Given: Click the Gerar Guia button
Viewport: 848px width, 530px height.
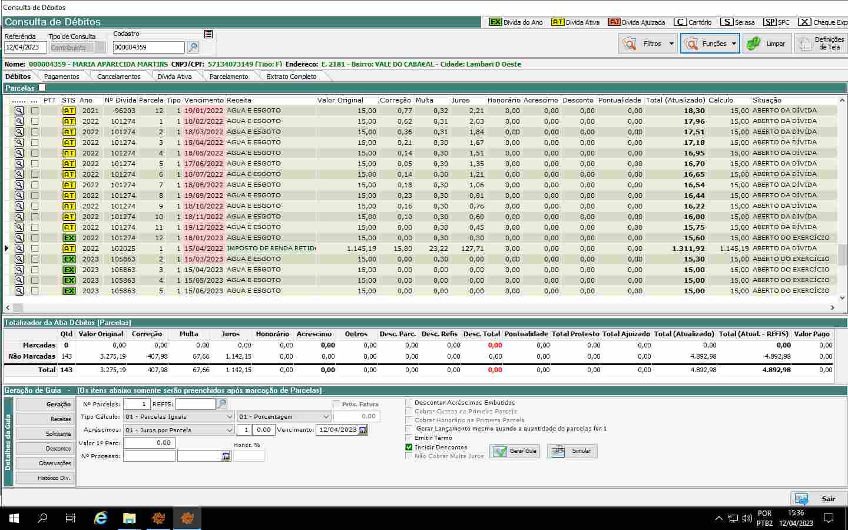Looking at the screenshot, I should point(515,451).
